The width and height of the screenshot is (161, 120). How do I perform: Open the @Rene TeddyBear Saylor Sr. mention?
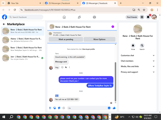coord(100,85)
